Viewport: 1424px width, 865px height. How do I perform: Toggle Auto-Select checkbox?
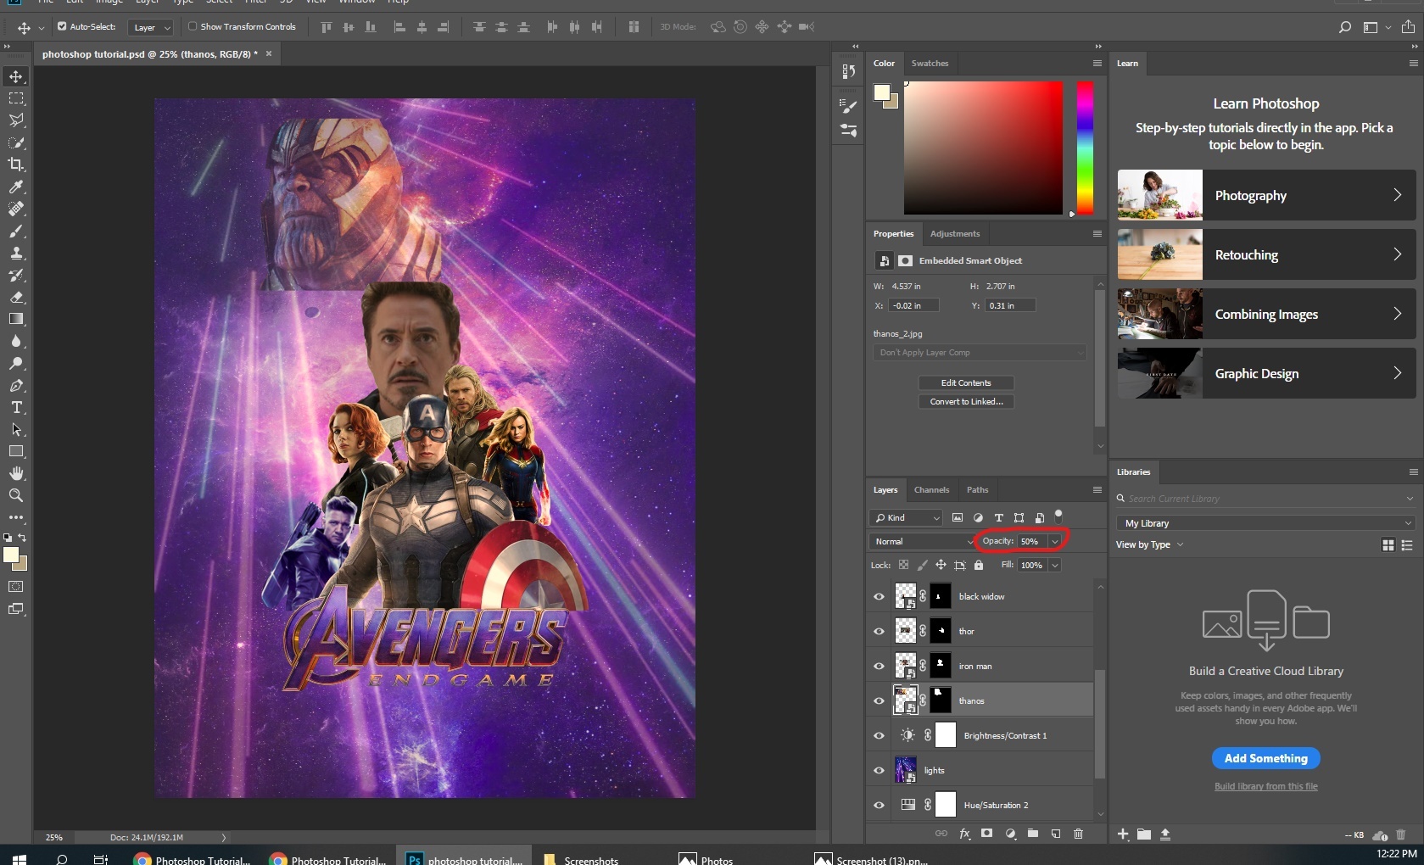point(62,26)
